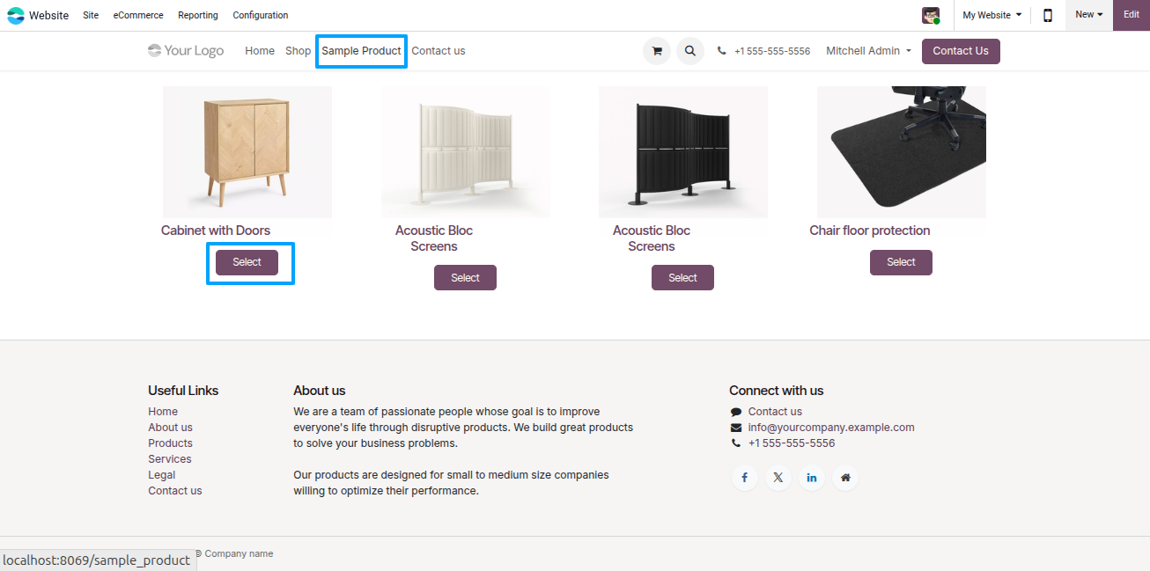This screenshot has width=1150, height=571.
Task: Click the purple Contact Us button
Action: click(961, 51)
